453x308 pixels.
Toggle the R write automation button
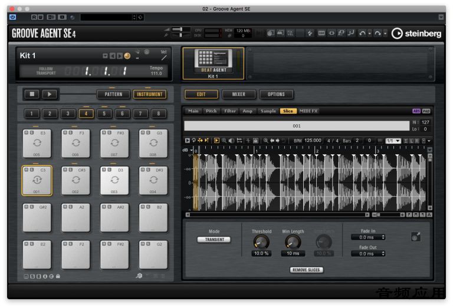pyautogui.click(x=34, y=17)
